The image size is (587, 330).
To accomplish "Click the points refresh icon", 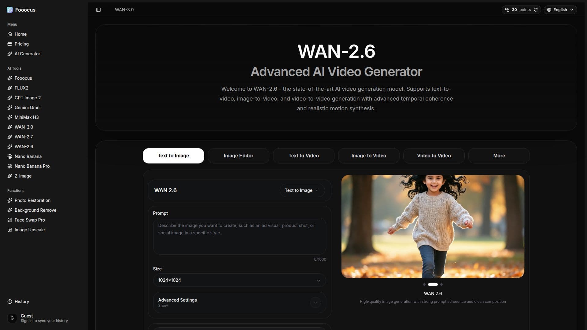I will (536, 10).
